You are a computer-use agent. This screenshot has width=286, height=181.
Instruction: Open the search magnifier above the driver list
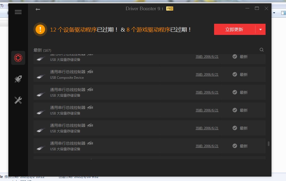coord(261,49)
